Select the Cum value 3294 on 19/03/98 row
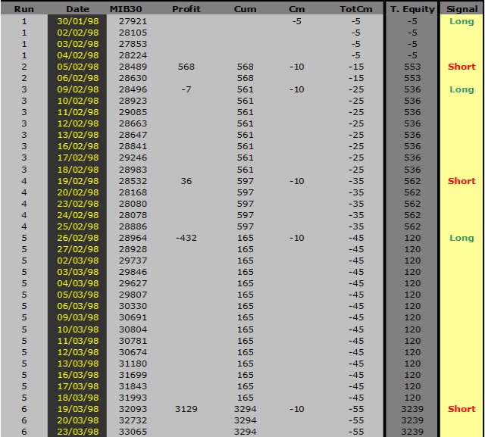 [x=246, y=409]
